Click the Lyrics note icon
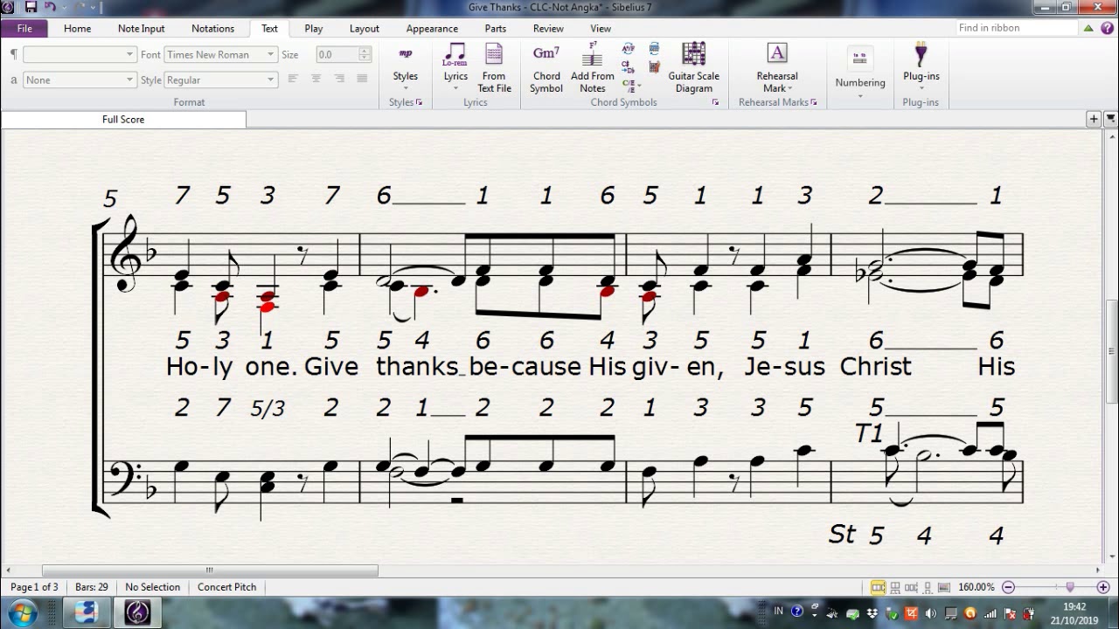The width and height of the screenshot is (1119, 629). tap(455, 54)
